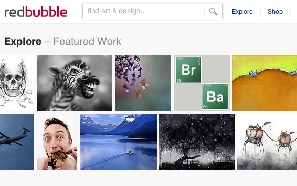This screenshot has width=297, height=186.
Task: Click the magnifying glass search icon
Action: tap(214, 12)
